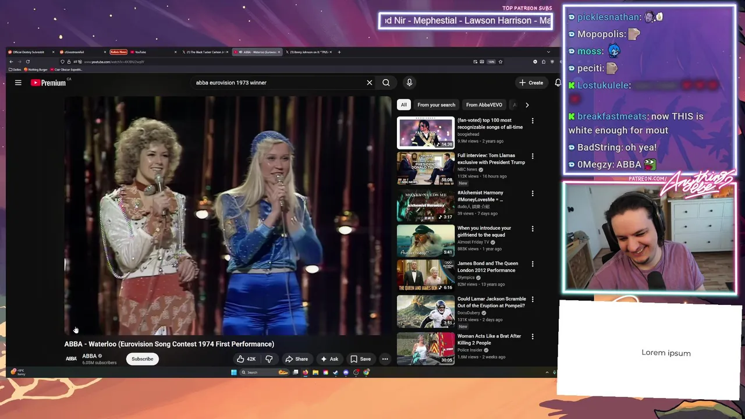Image resolution: width=745 pixels, height=419 pixels.
Task: Open James Bond and The Queen video title
Action: (x=488, y=267)
